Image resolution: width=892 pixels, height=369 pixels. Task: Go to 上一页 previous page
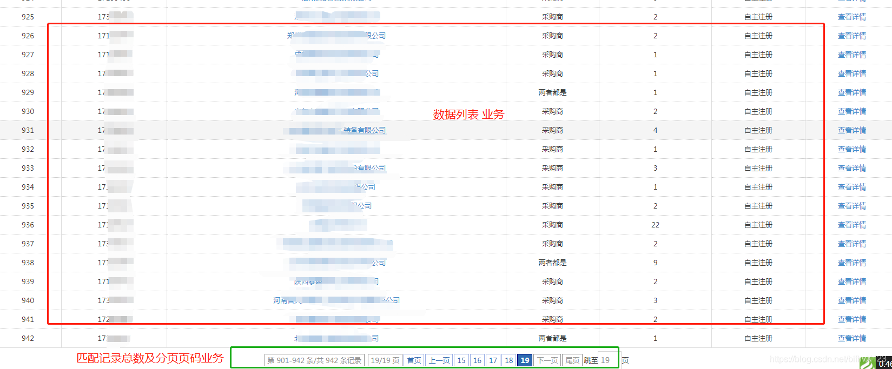(x=439, y=360)
